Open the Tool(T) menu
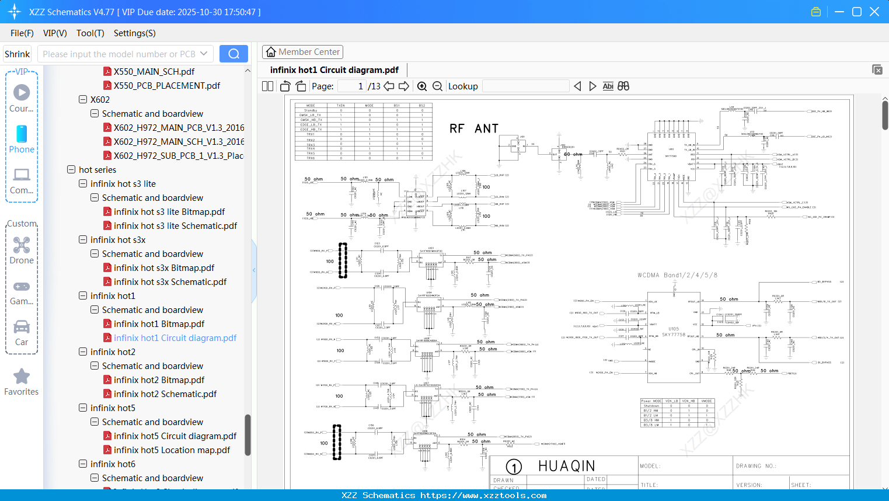 (90, 33)
